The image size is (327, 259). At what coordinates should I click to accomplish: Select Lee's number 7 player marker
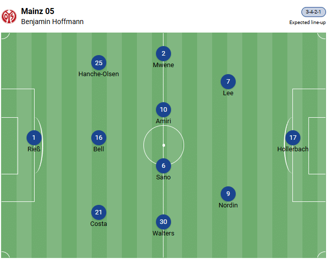pyautogui.click(x=228, y=82)
